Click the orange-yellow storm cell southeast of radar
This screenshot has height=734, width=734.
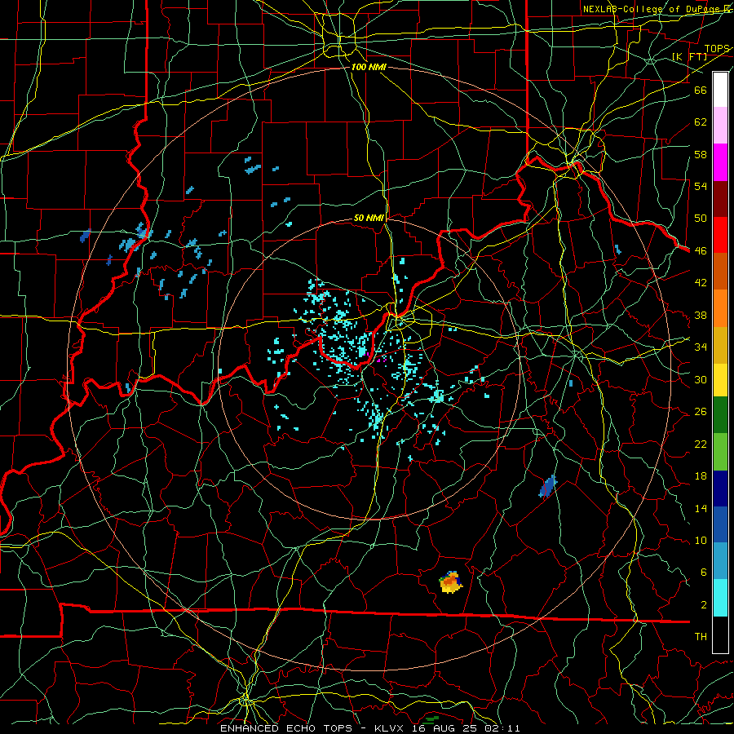451,581
